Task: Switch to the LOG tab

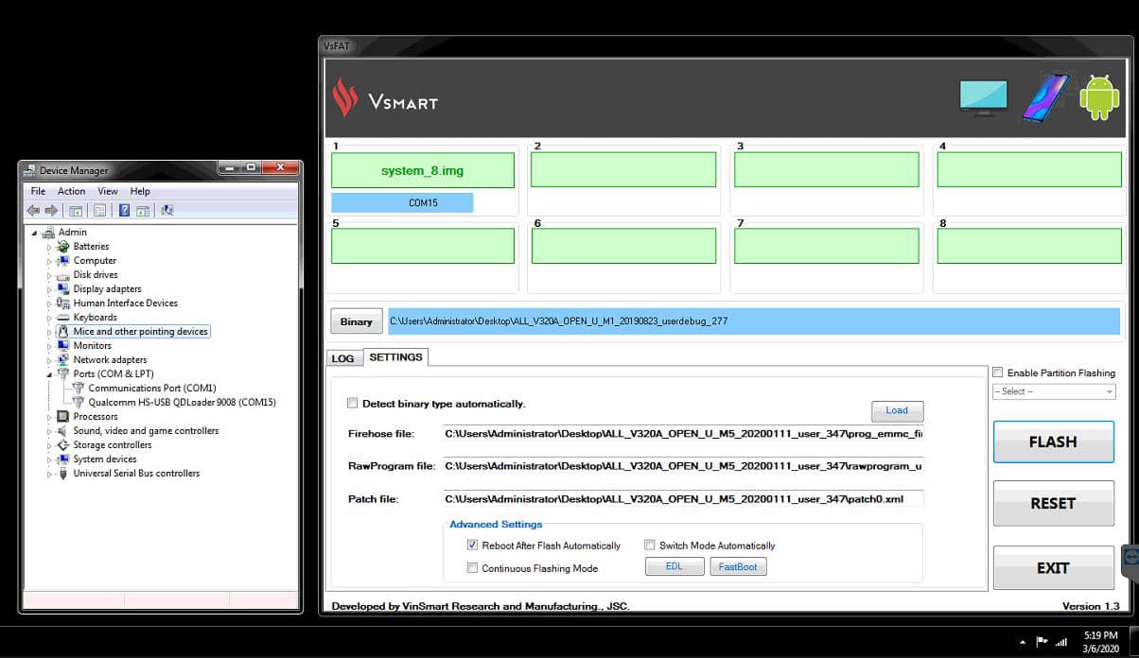Action: point(342,358)
